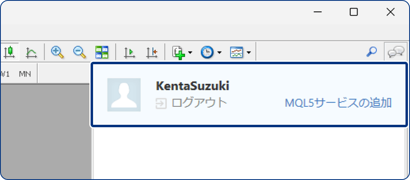Viewport: 410px width, 180px height.
Task: Open MQL5サービスの追加 link
Action: point(338,103)
